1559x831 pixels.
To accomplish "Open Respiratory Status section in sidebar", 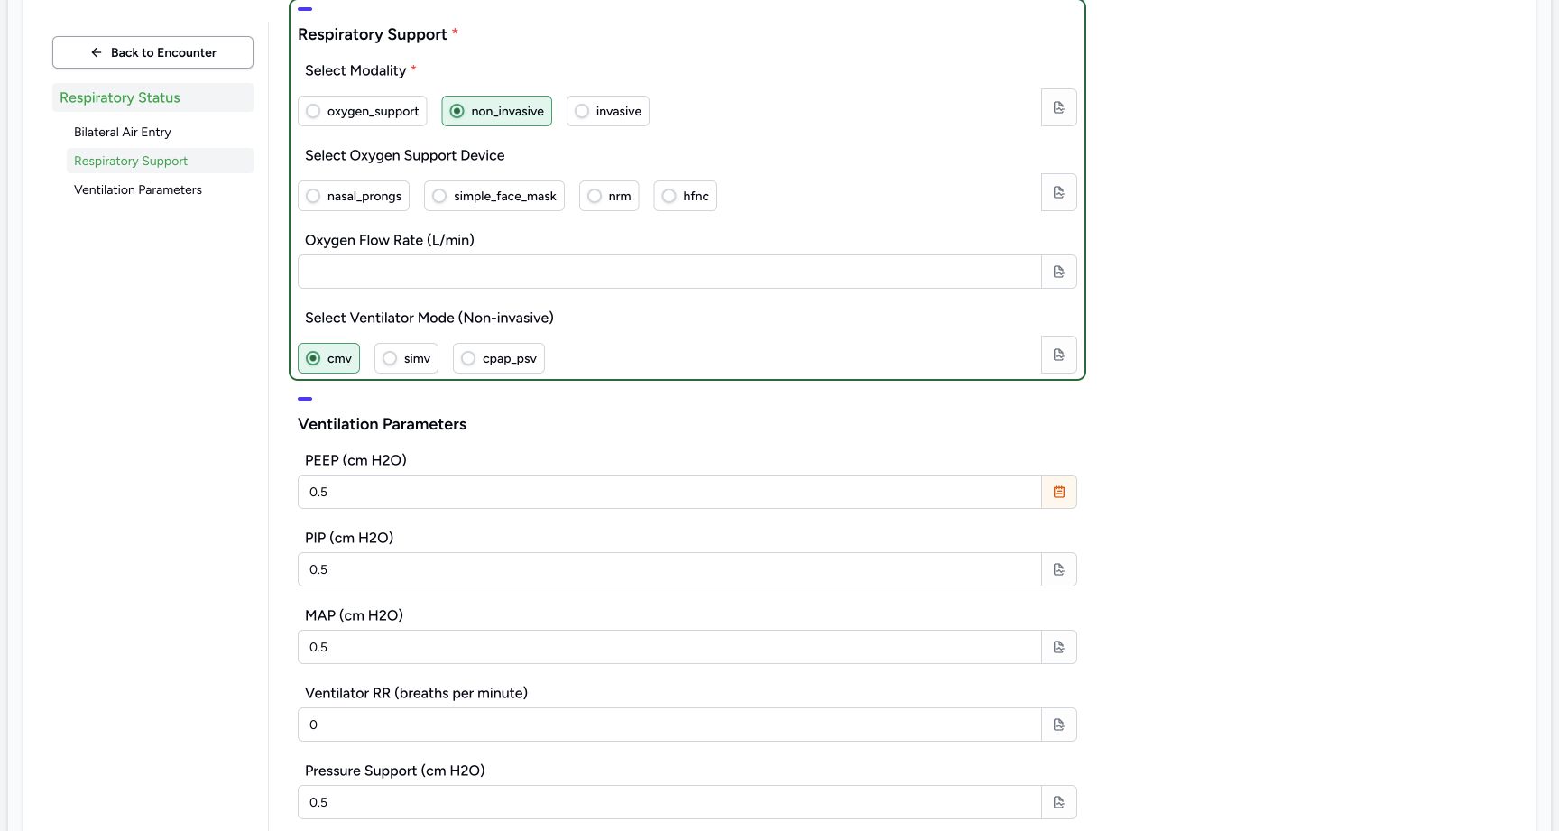I will point(152,97).
